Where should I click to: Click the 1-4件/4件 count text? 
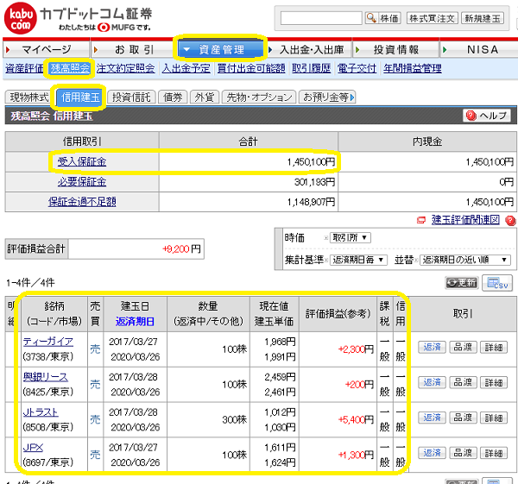30,283
